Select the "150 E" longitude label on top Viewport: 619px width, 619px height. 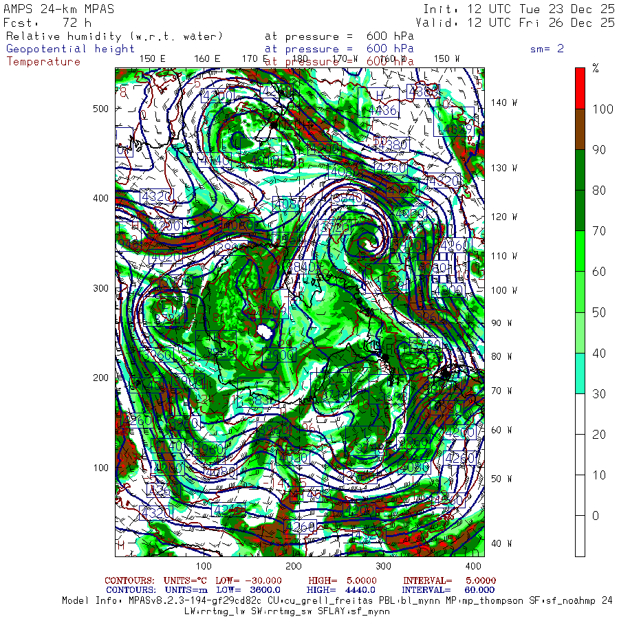152,58
